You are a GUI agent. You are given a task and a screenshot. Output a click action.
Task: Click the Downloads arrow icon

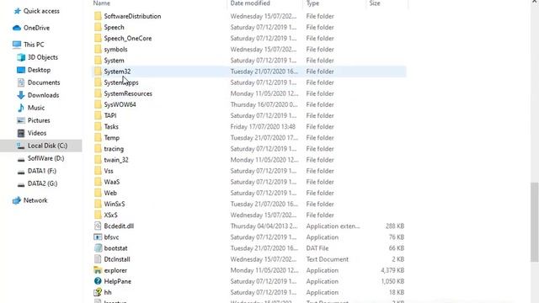coord(21,95)
